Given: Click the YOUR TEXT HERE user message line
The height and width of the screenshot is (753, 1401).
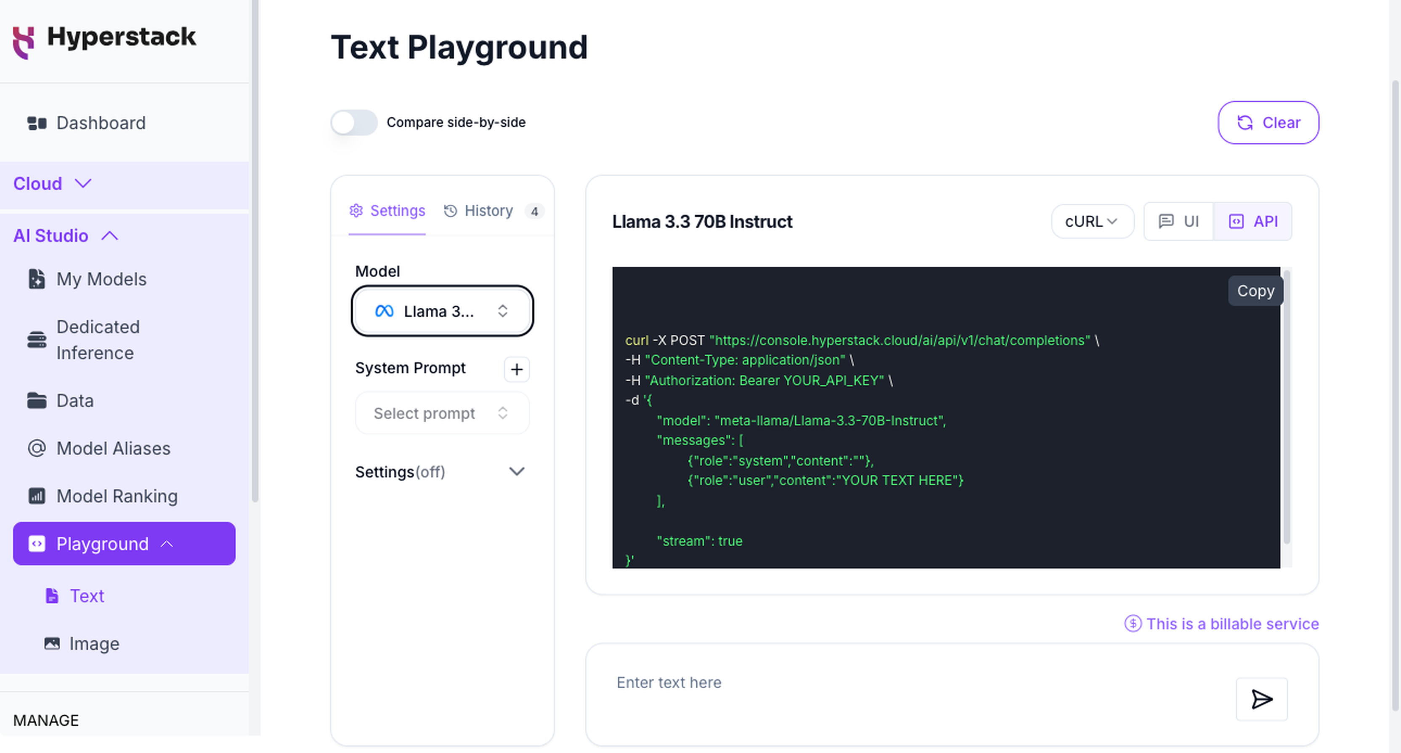Looking at the screenshot, I should pyautogui.click(x=825, y=481).
